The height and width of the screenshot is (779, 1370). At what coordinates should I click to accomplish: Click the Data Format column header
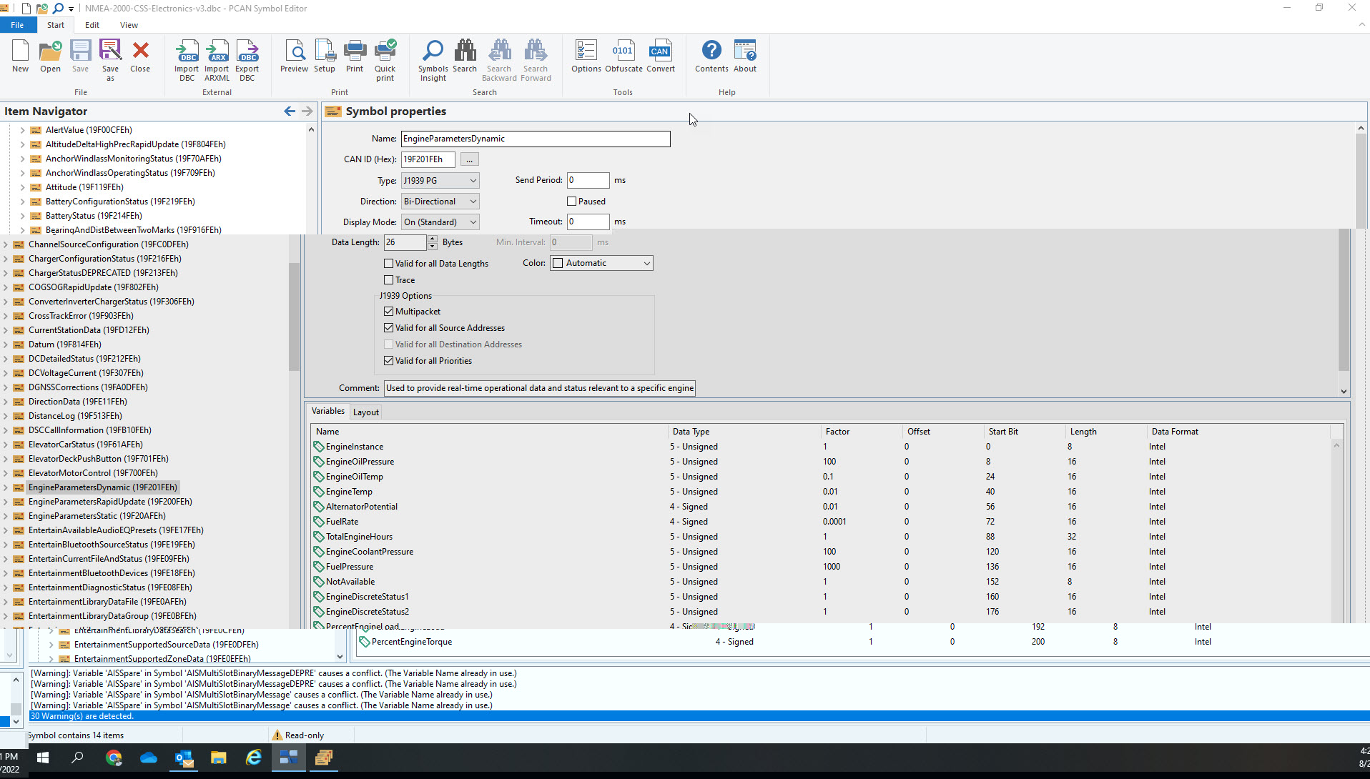pos(1238,432)
